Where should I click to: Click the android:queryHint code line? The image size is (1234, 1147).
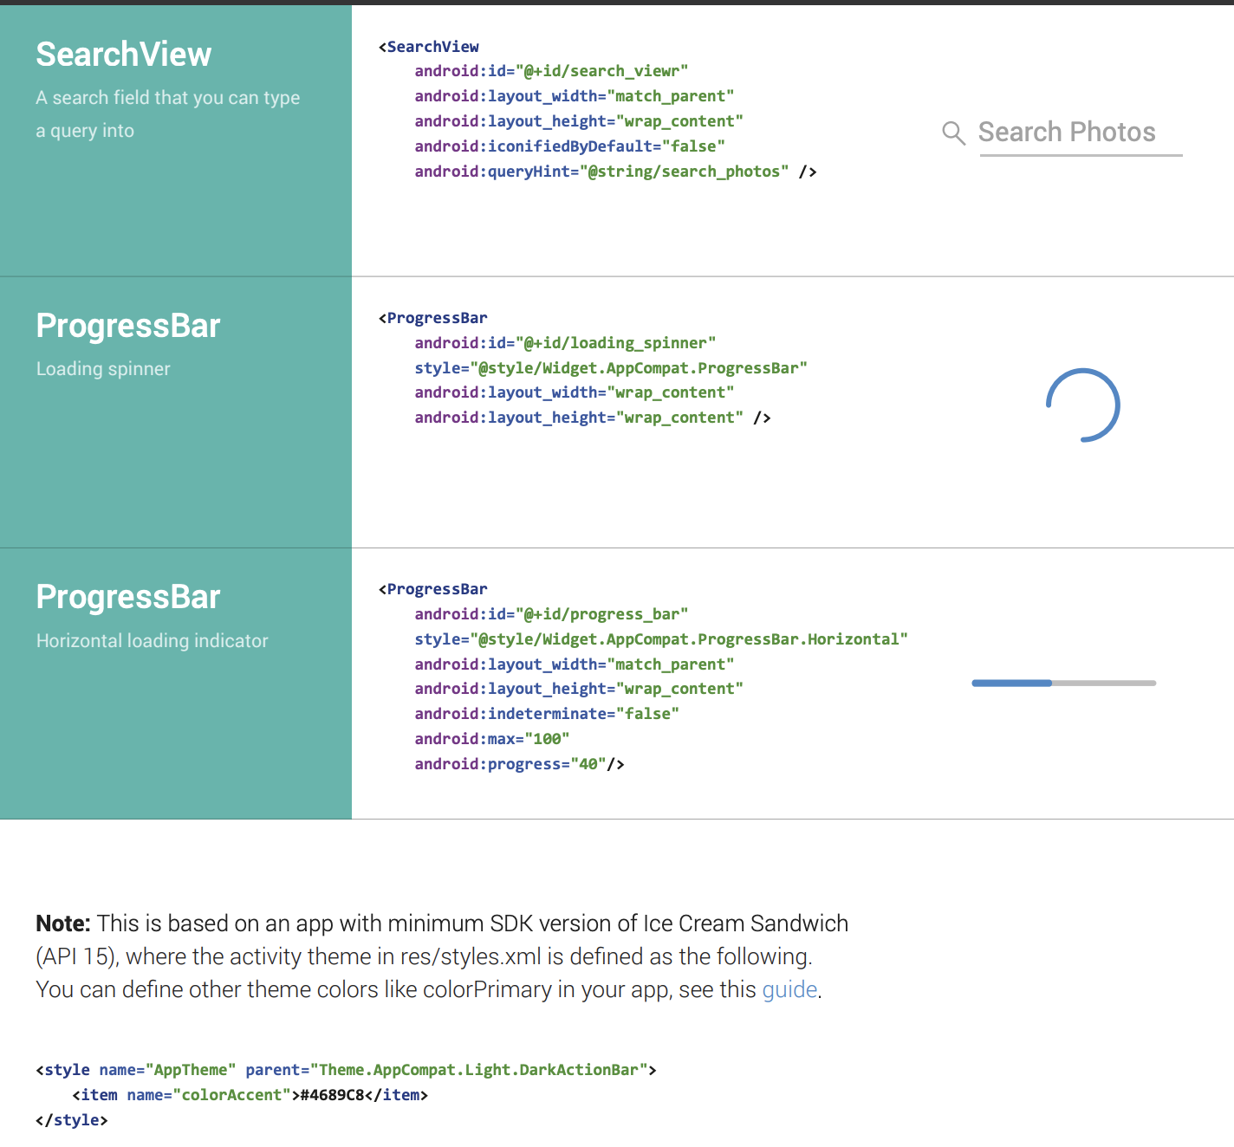click(x=614, y=172)
